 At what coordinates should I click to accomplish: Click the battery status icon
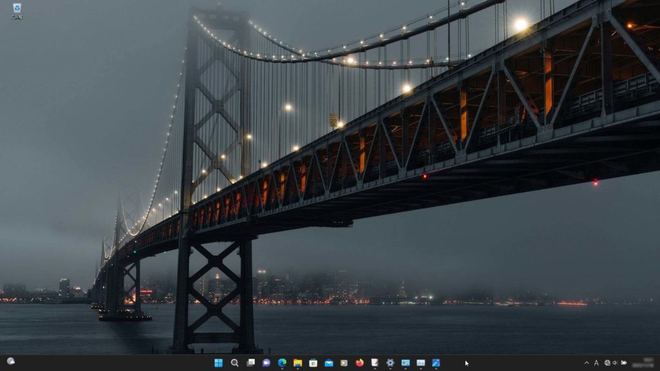point(623,363)
